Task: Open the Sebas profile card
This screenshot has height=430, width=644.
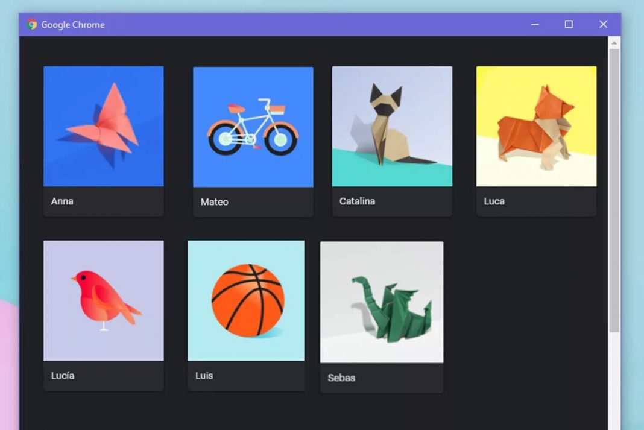Action: (382, 317)
